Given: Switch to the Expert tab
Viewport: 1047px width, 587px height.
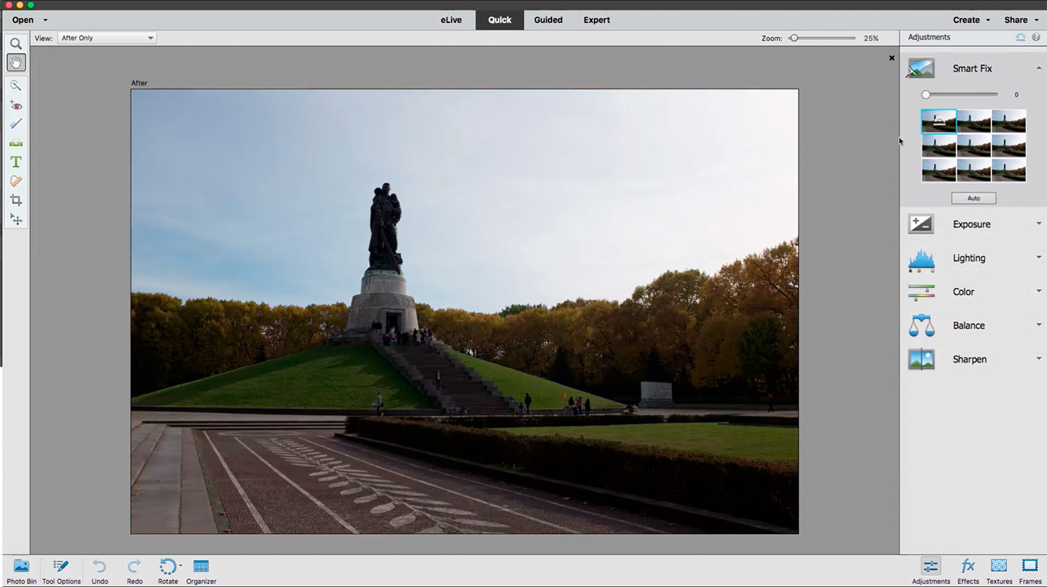Looking at the screenshot, I should [x=596, y=20].
